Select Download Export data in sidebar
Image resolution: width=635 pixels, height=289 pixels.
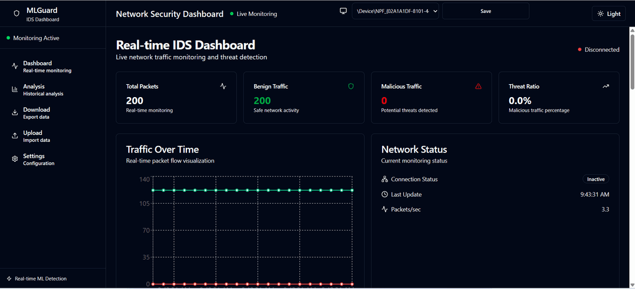36,112
